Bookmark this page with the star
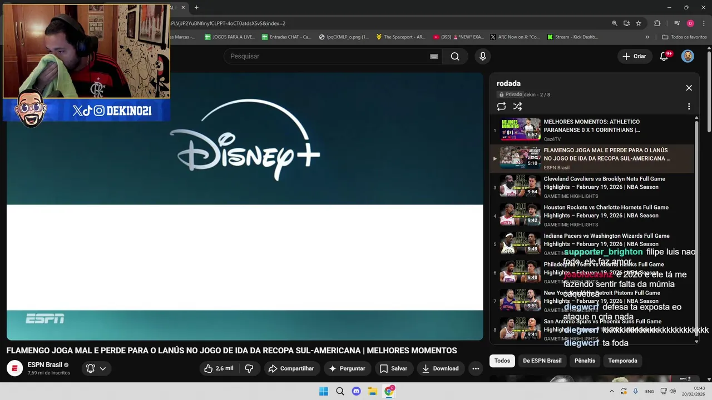712x400 pixels. 639,23
